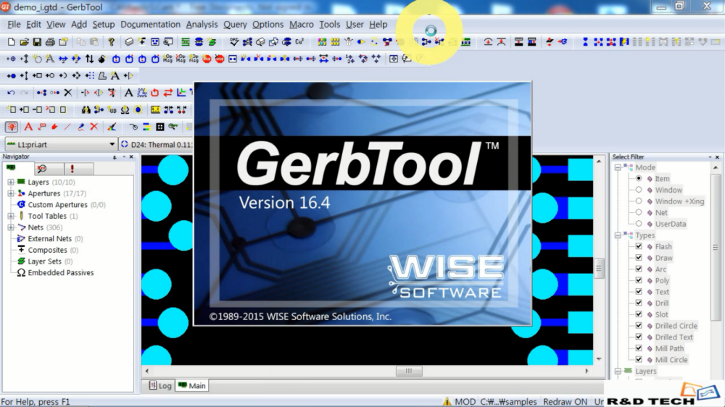Uncheck the Draw type checkbox
Viewport: 725px width, 407px height.
click(639, 258)
